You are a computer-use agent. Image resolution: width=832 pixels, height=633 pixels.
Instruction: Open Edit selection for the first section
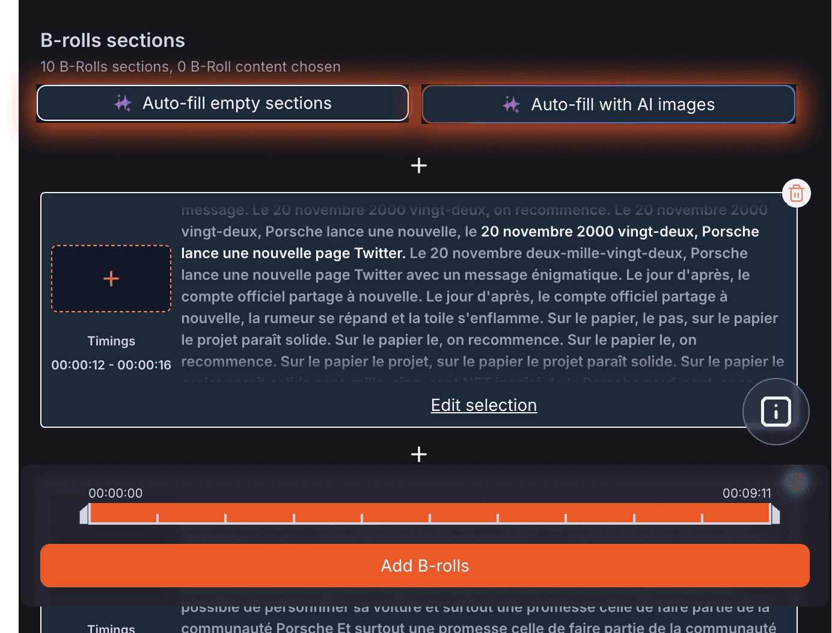(x=483, y=405)
